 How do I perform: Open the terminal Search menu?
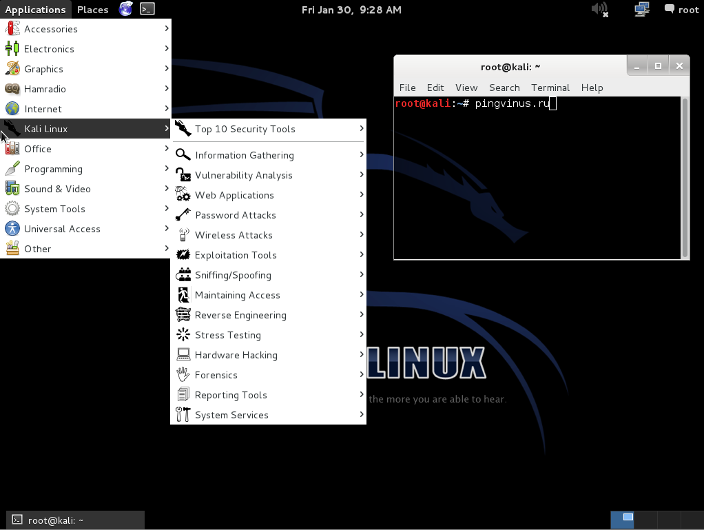(504, 88)
